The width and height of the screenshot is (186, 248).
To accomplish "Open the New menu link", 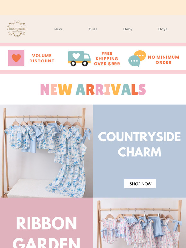I will point(58,29).
